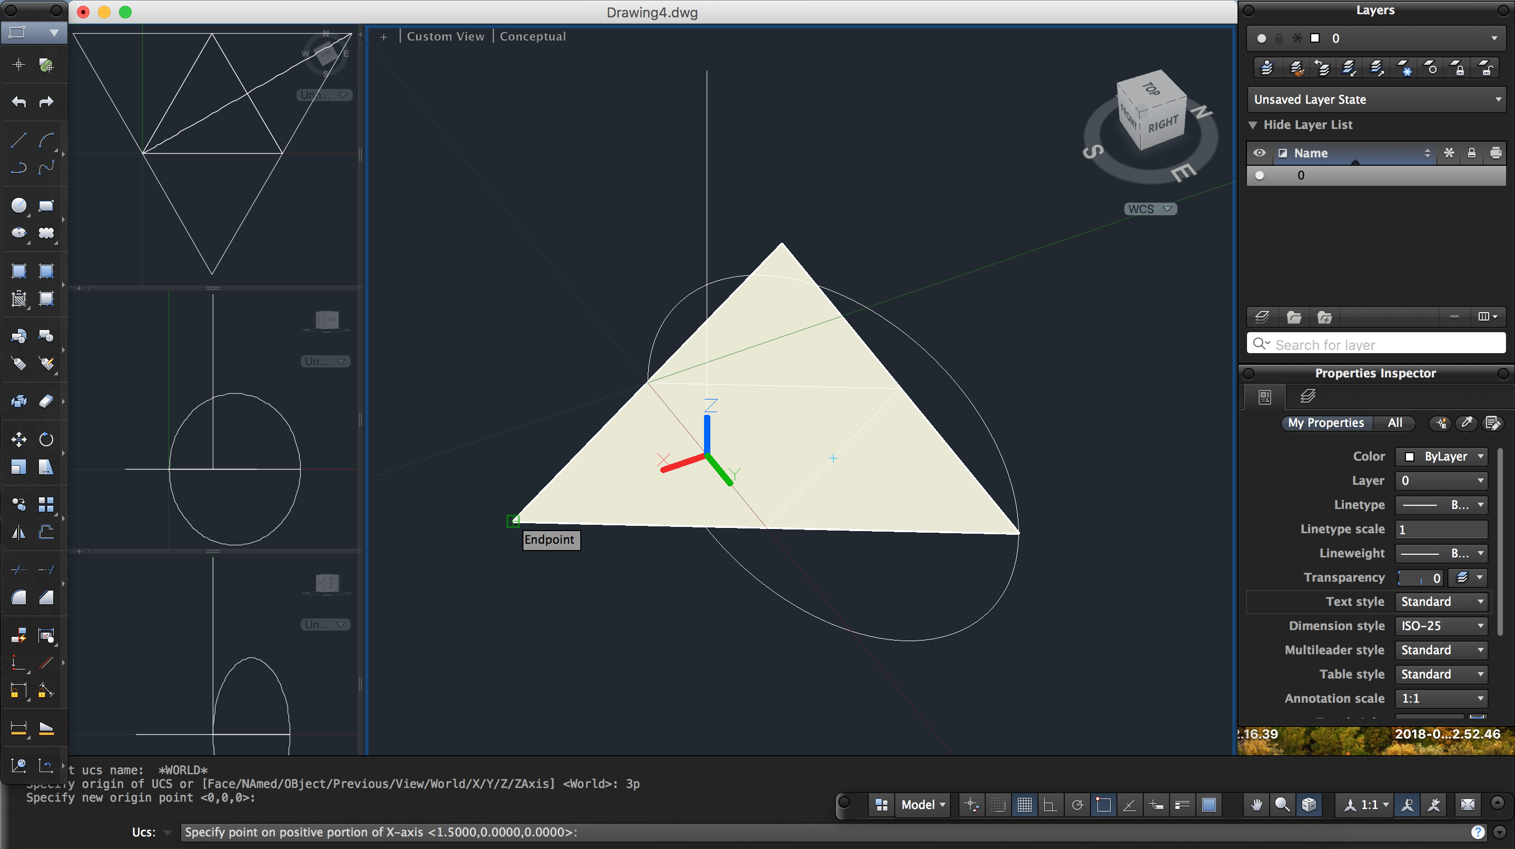Toggle Lineweight display in status bar

click(1182, 804)
